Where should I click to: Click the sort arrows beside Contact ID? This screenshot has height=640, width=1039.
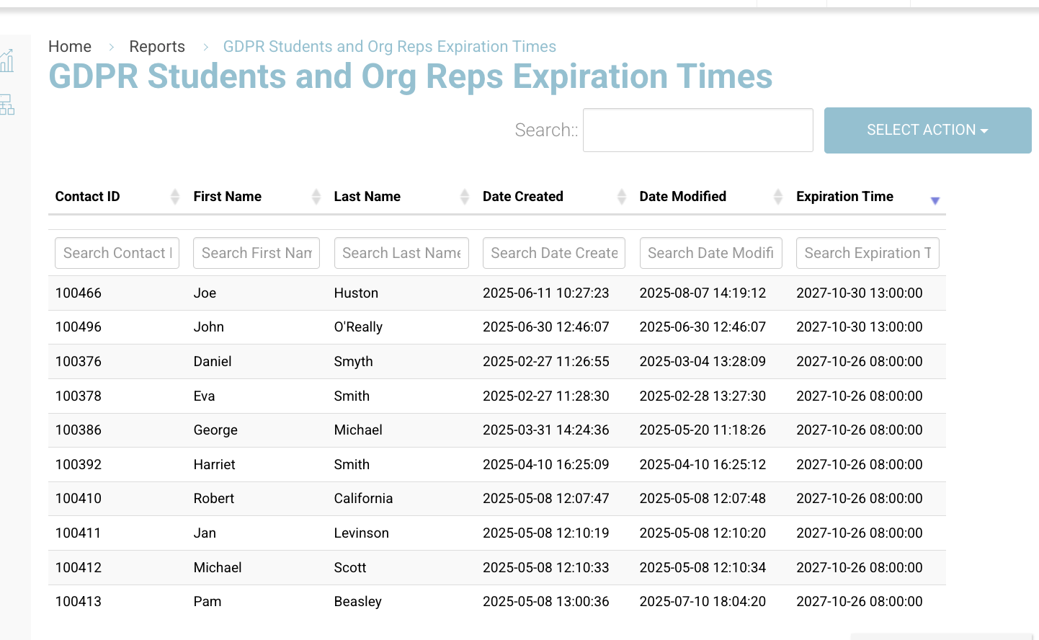coord(175,196)
